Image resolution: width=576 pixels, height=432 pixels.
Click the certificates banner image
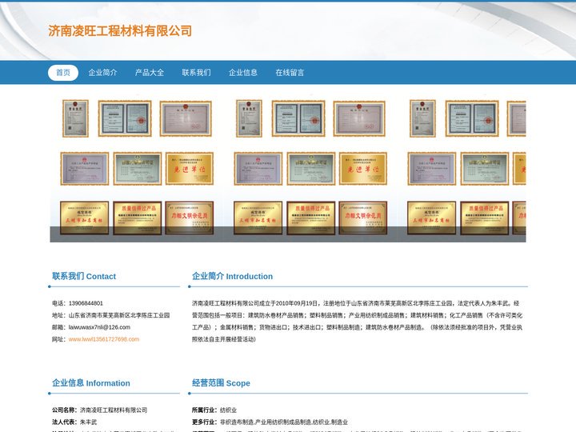pyautogui.click(x=288, y=167)
